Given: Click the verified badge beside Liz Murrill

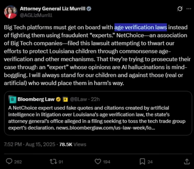Looking at the screenshot, I should tap(89, 9).
